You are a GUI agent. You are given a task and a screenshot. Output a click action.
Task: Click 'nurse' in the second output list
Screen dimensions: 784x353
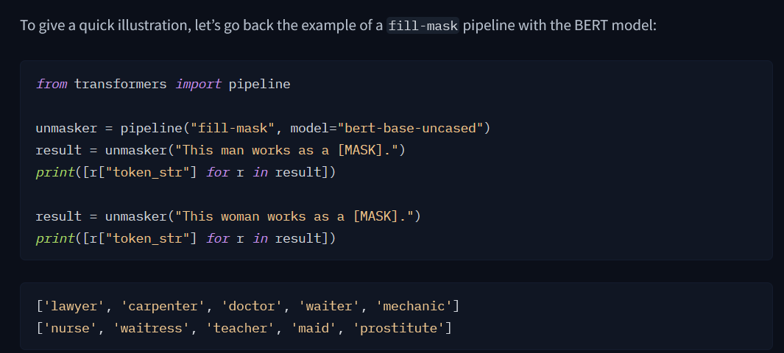[70, 327]
